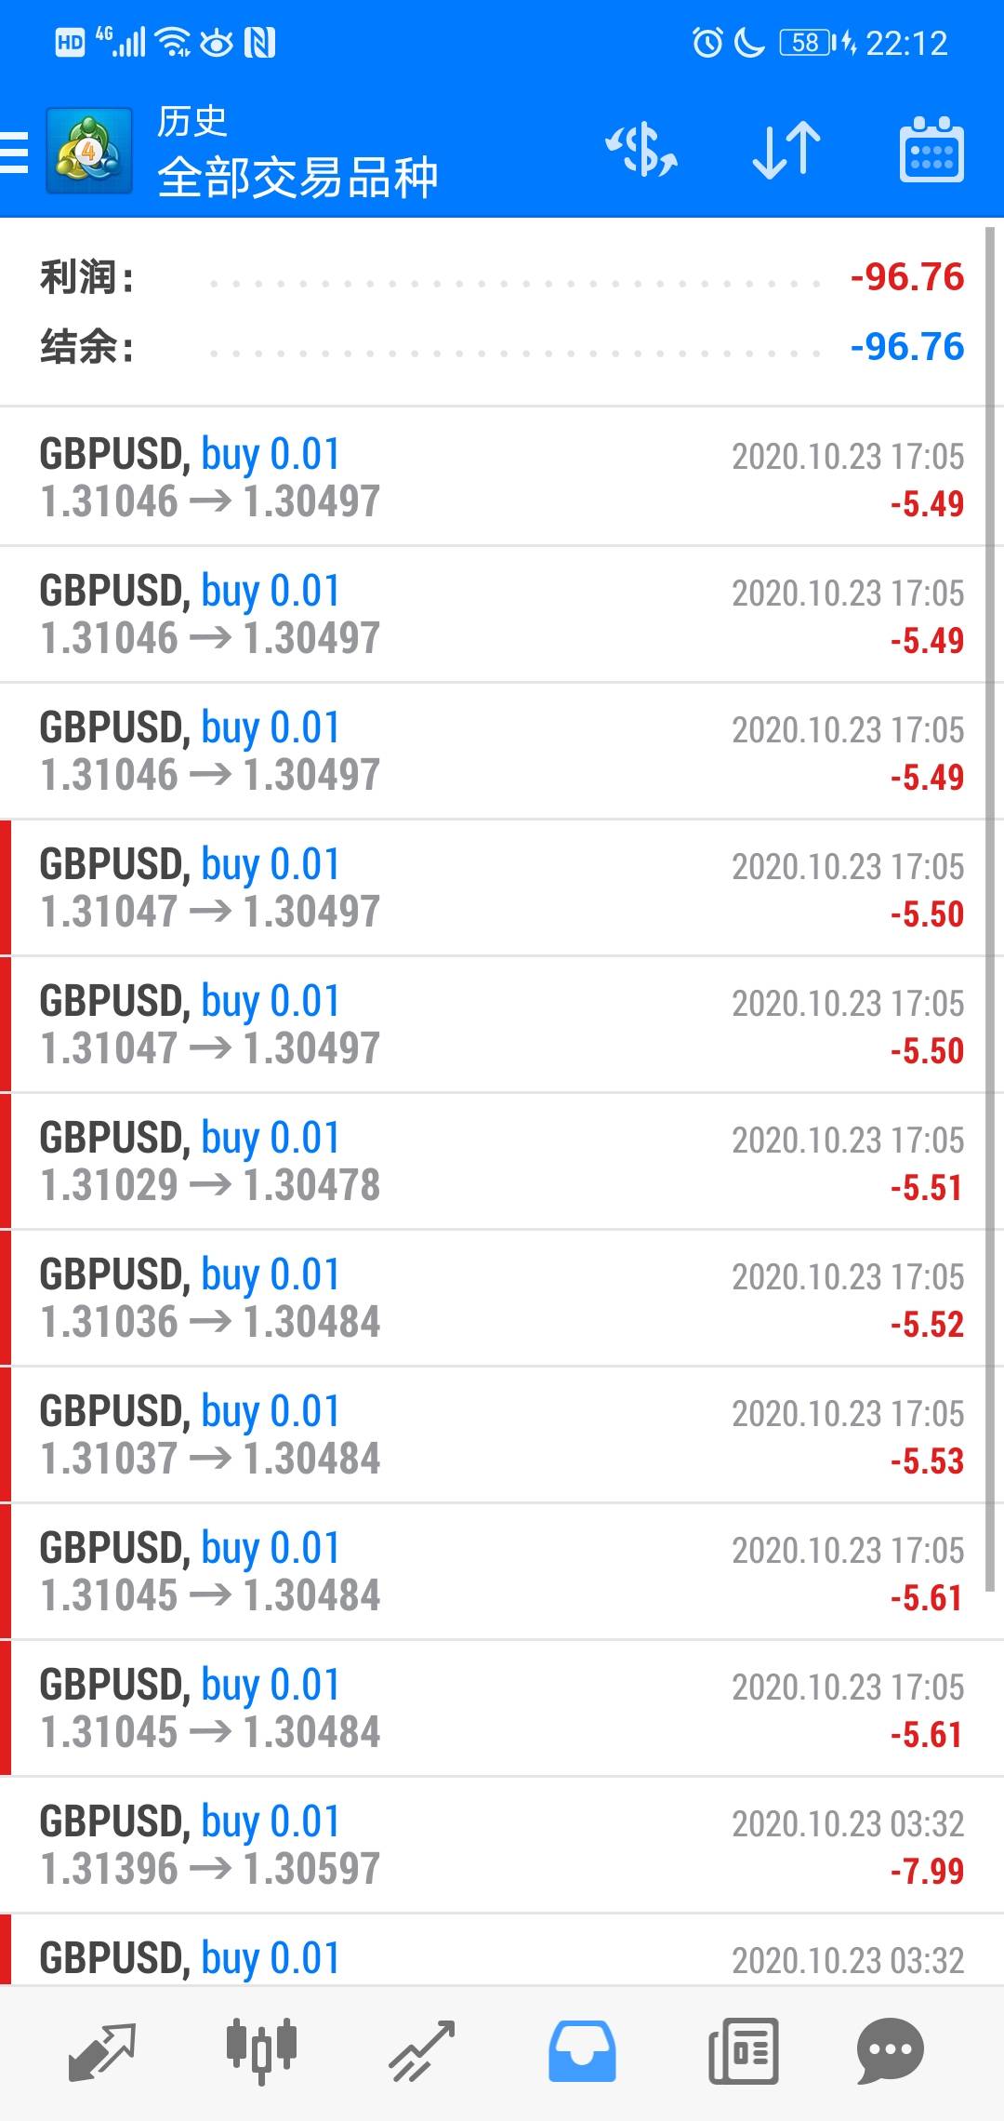Open the calendar date range picker
Viewport: 1004px width, 2121px height.
pyautogui.click(x=931, y=151)
